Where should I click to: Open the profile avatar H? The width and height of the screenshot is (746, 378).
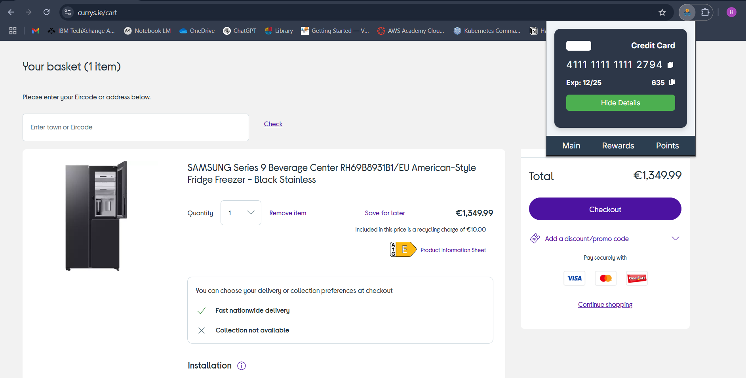coord(731,12)
